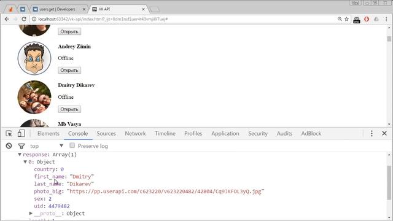Switch to the Network tab
This screenshot has height=221, width=393.
[x=135, y=134]
